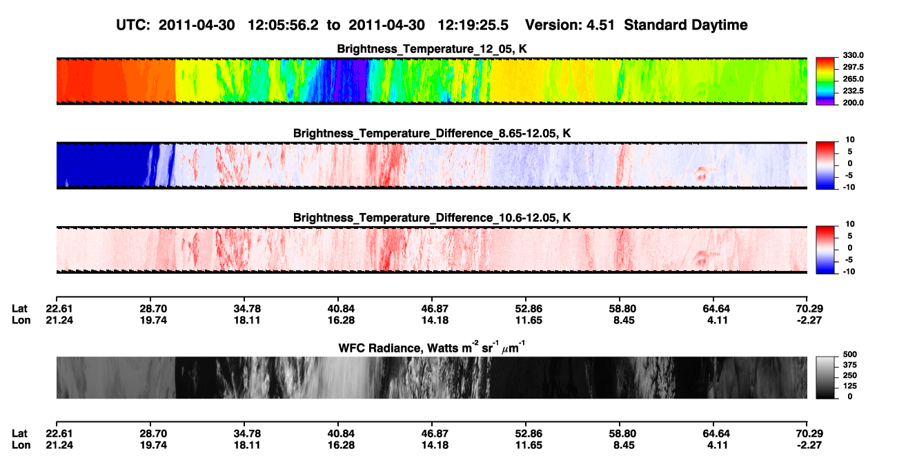The height and width of the screenshot is (460, 897).
Task: Click the WFC Radiance panel title
Action: click(432, 348)
